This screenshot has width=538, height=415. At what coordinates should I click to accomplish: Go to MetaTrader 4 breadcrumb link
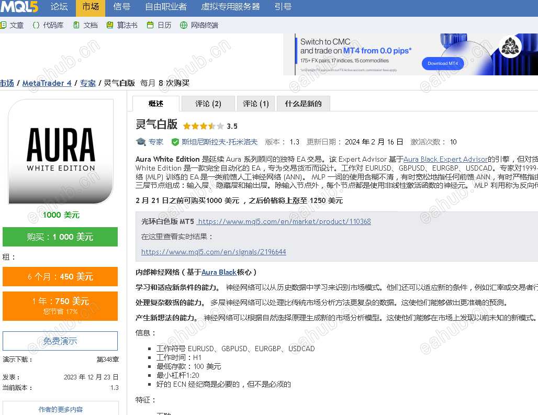click(47, 83)
